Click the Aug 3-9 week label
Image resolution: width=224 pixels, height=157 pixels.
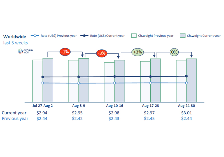(79, 106)
